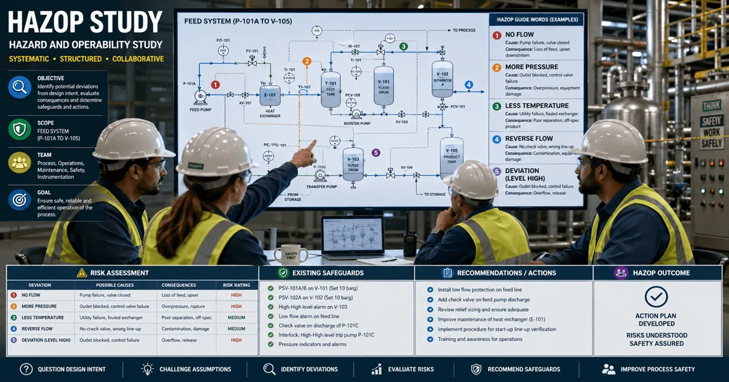729x382 pixels.
Task: Click the Improve Process Safety people icon
Action: 608,369
